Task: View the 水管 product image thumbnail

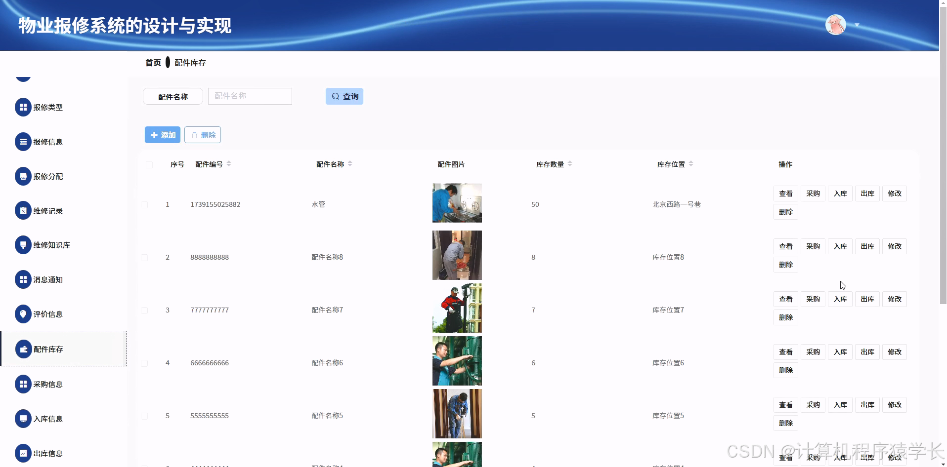Action: click(x=456, y=203)
